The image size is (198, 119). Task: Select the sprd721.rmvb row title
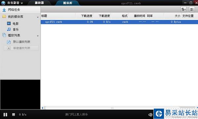[x=53, y=22]
